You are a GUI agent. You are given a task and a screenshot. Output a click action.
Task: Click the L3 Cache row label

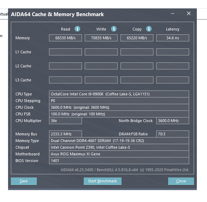[23, 80]
